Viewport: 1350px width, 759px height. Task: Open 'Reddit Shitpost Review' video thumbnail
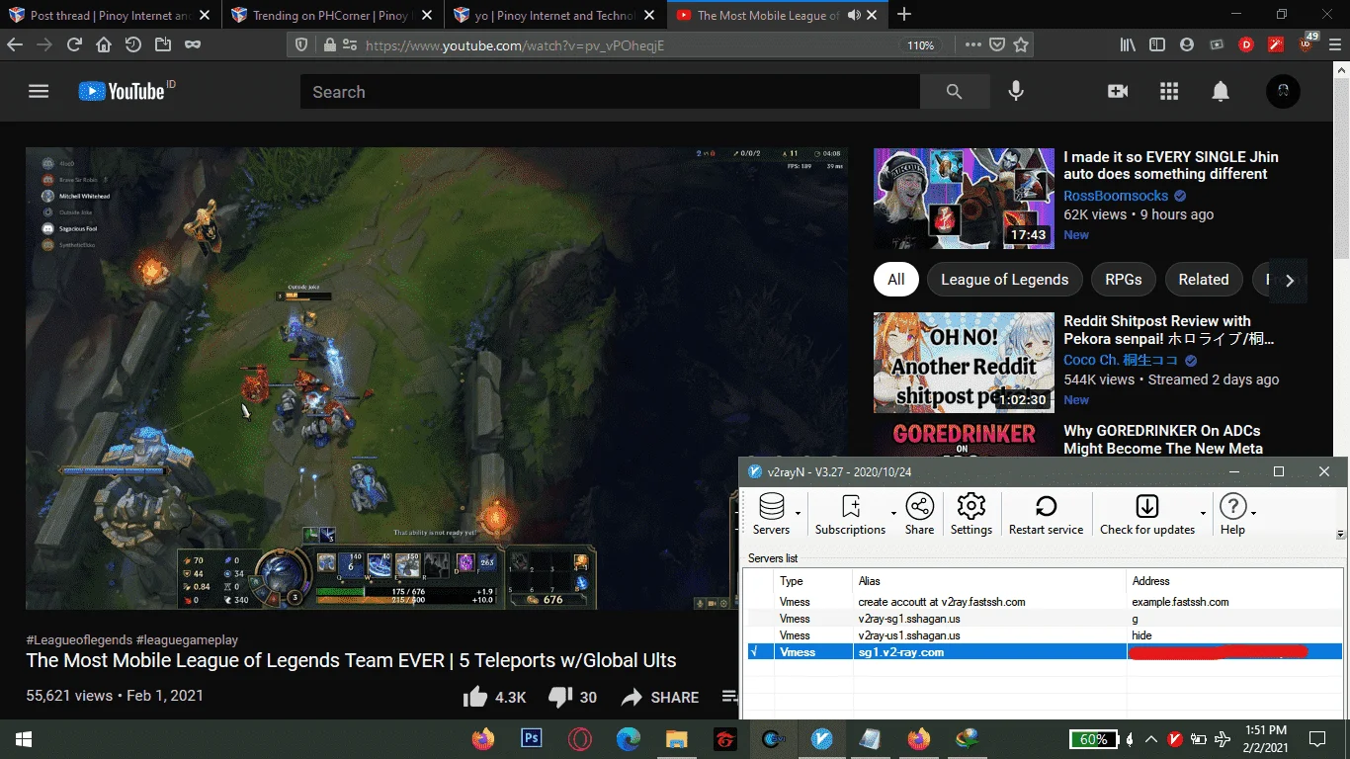click(963, 363)
